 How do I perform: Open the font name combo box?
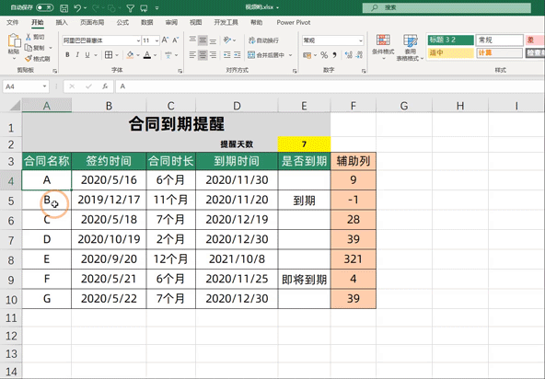pos(101,40)
